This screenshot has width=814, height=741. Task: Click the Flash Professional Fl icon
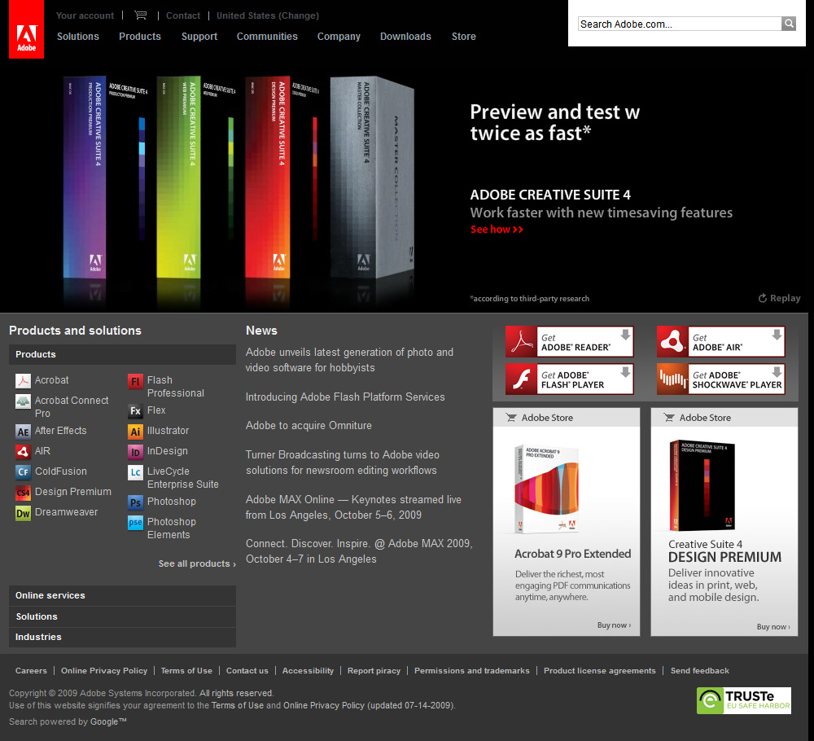(x=135, y=381)
